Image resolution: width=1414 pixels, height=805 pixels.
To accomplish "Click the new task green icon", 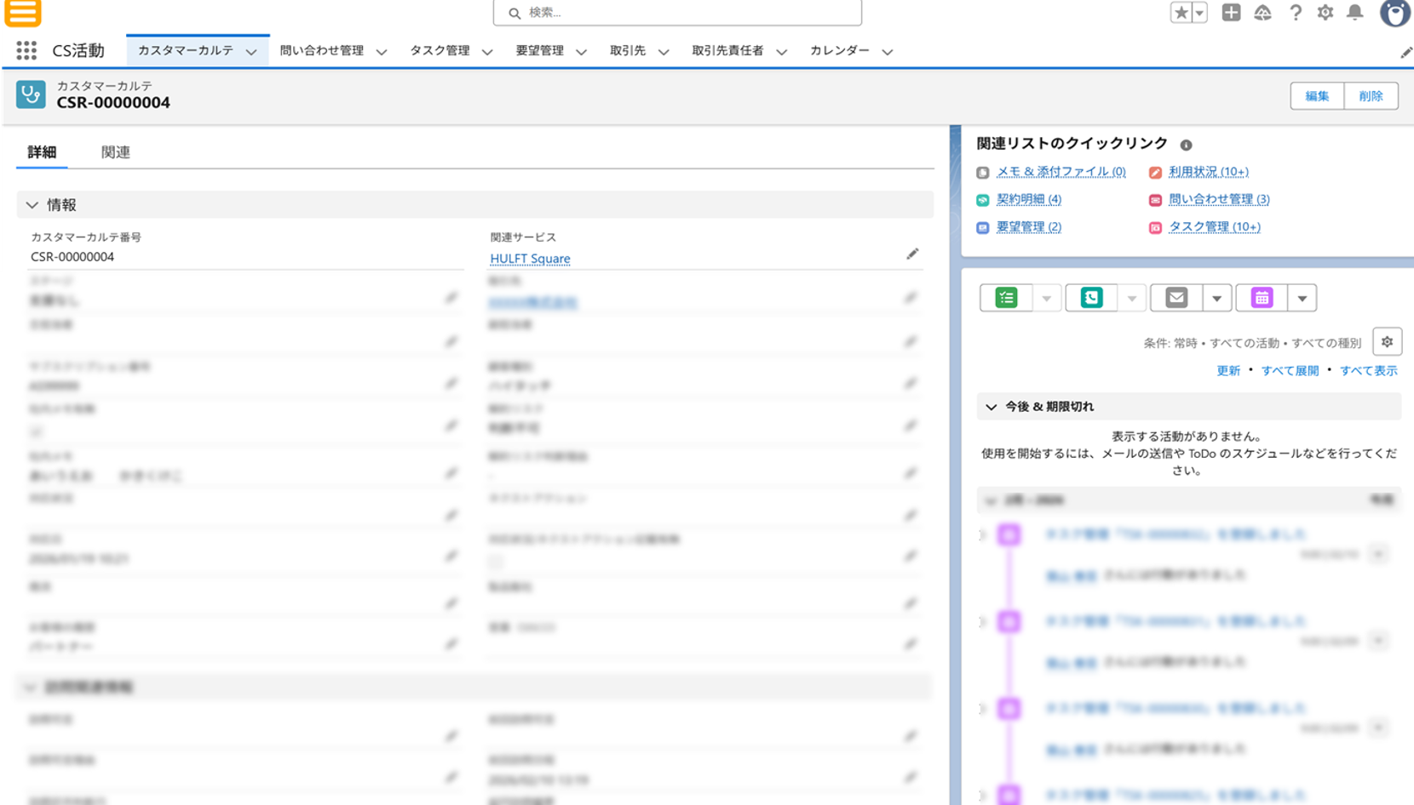I will [1006, 298].
